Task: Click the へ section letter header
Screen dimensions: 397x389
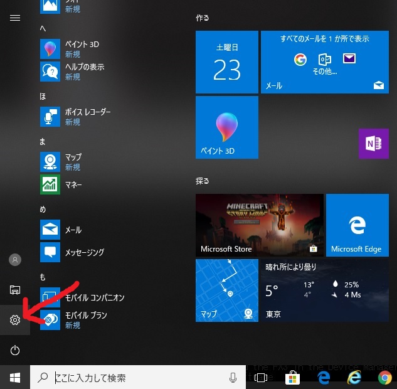Action: tap(43, 28)
